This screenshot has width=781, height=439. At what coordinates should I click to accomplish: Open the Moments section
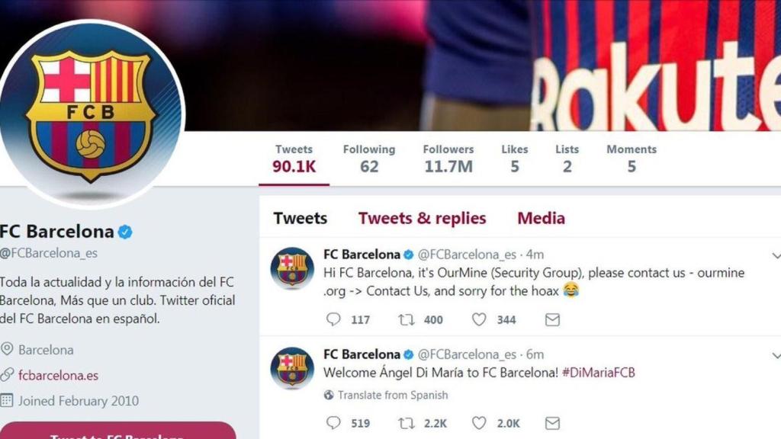pos(632,158)
